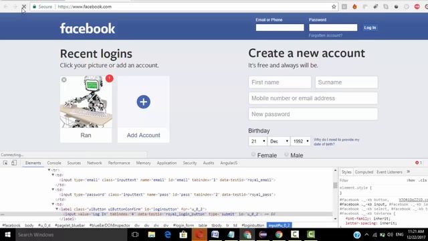Open the Sources tab in DevTools
428x241 pixels.
74,163
